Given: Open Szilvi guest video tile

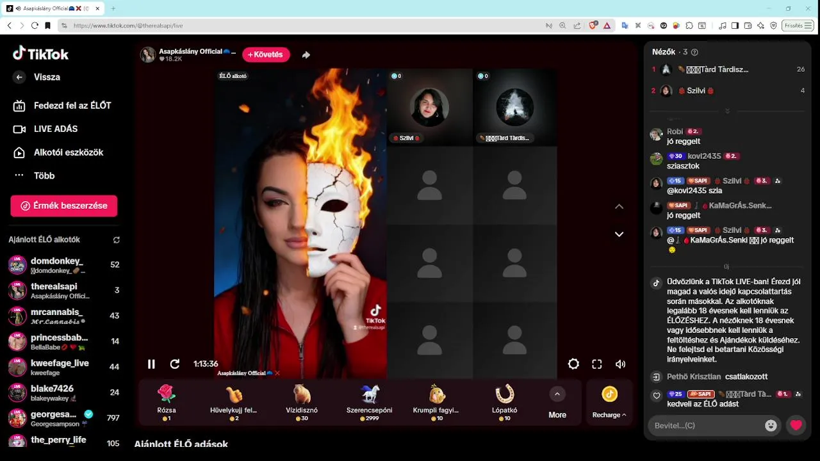Looking at the screenshot, I should coord(430,107).
